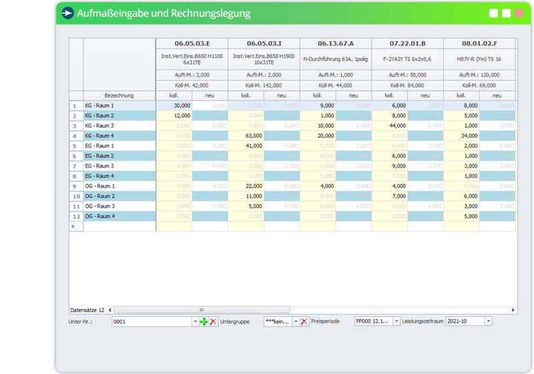Click row number header 1

point(76,106)
